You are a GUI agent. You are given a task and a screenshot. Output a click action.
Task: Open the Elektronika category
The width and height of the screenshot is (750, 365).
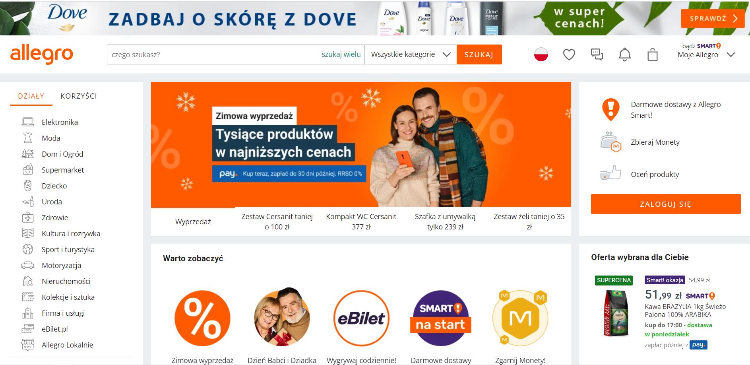pyautogui.click(x=60, y=122)
